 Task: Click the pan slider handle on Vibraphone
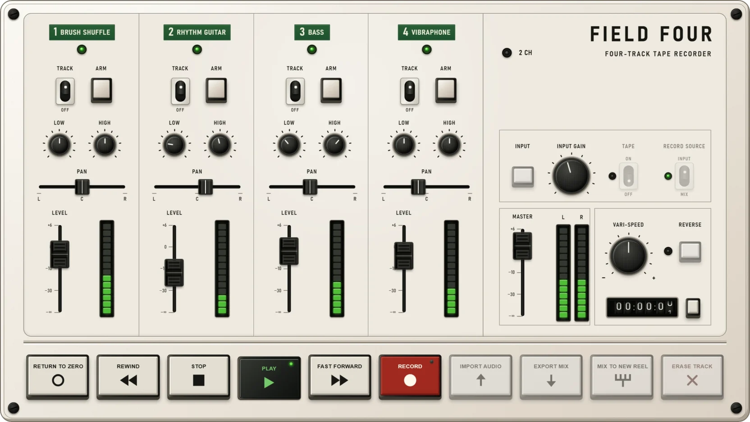click(418, 187)
